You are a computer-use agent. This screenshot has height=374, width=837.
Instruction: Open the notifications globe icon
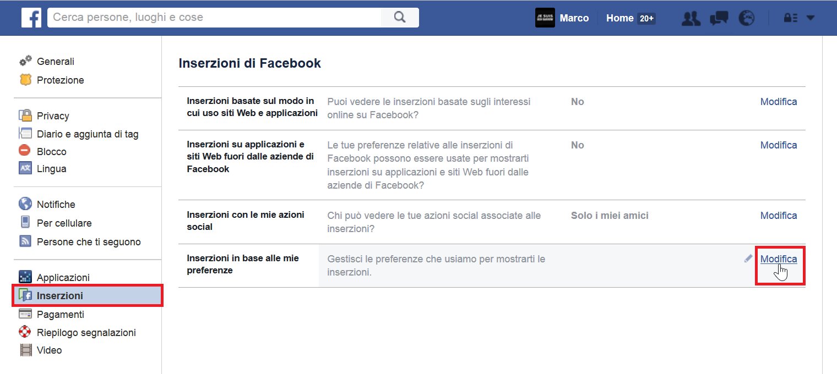[746, 18]
